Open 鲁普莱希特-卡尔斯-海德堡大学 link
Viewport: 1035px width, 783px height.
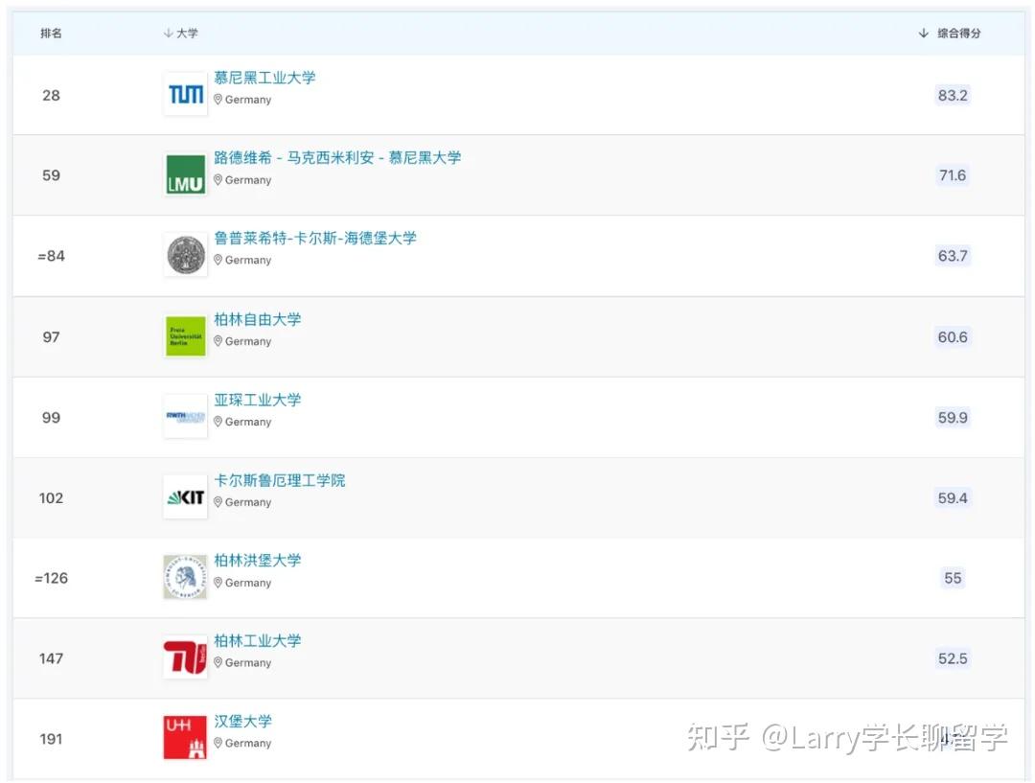click(315, 239)
